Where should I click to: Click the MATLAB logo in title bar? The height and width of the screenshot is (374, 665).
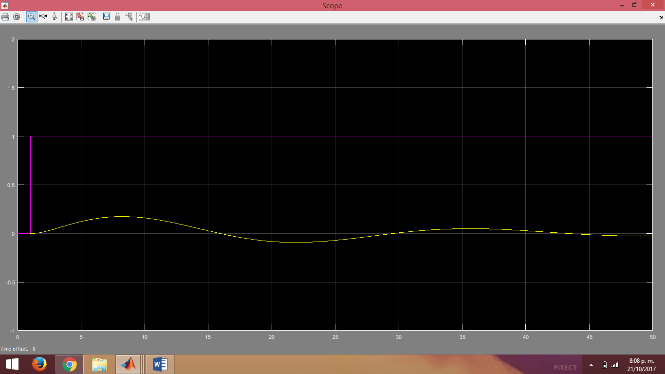click(x=5, y=5)
